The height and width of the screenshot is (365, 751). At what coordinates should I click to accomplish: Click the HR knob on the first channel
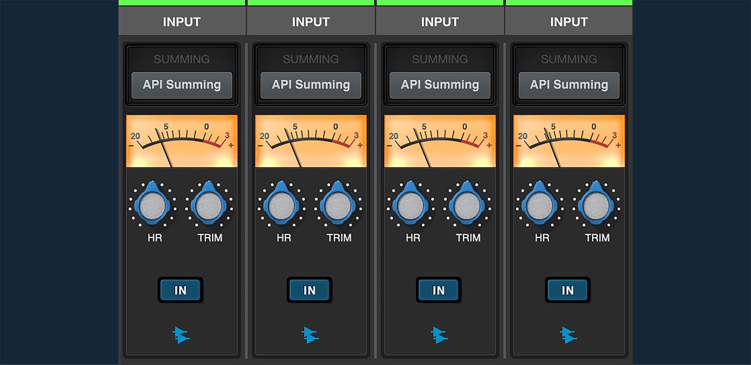[x=152, y=206]
